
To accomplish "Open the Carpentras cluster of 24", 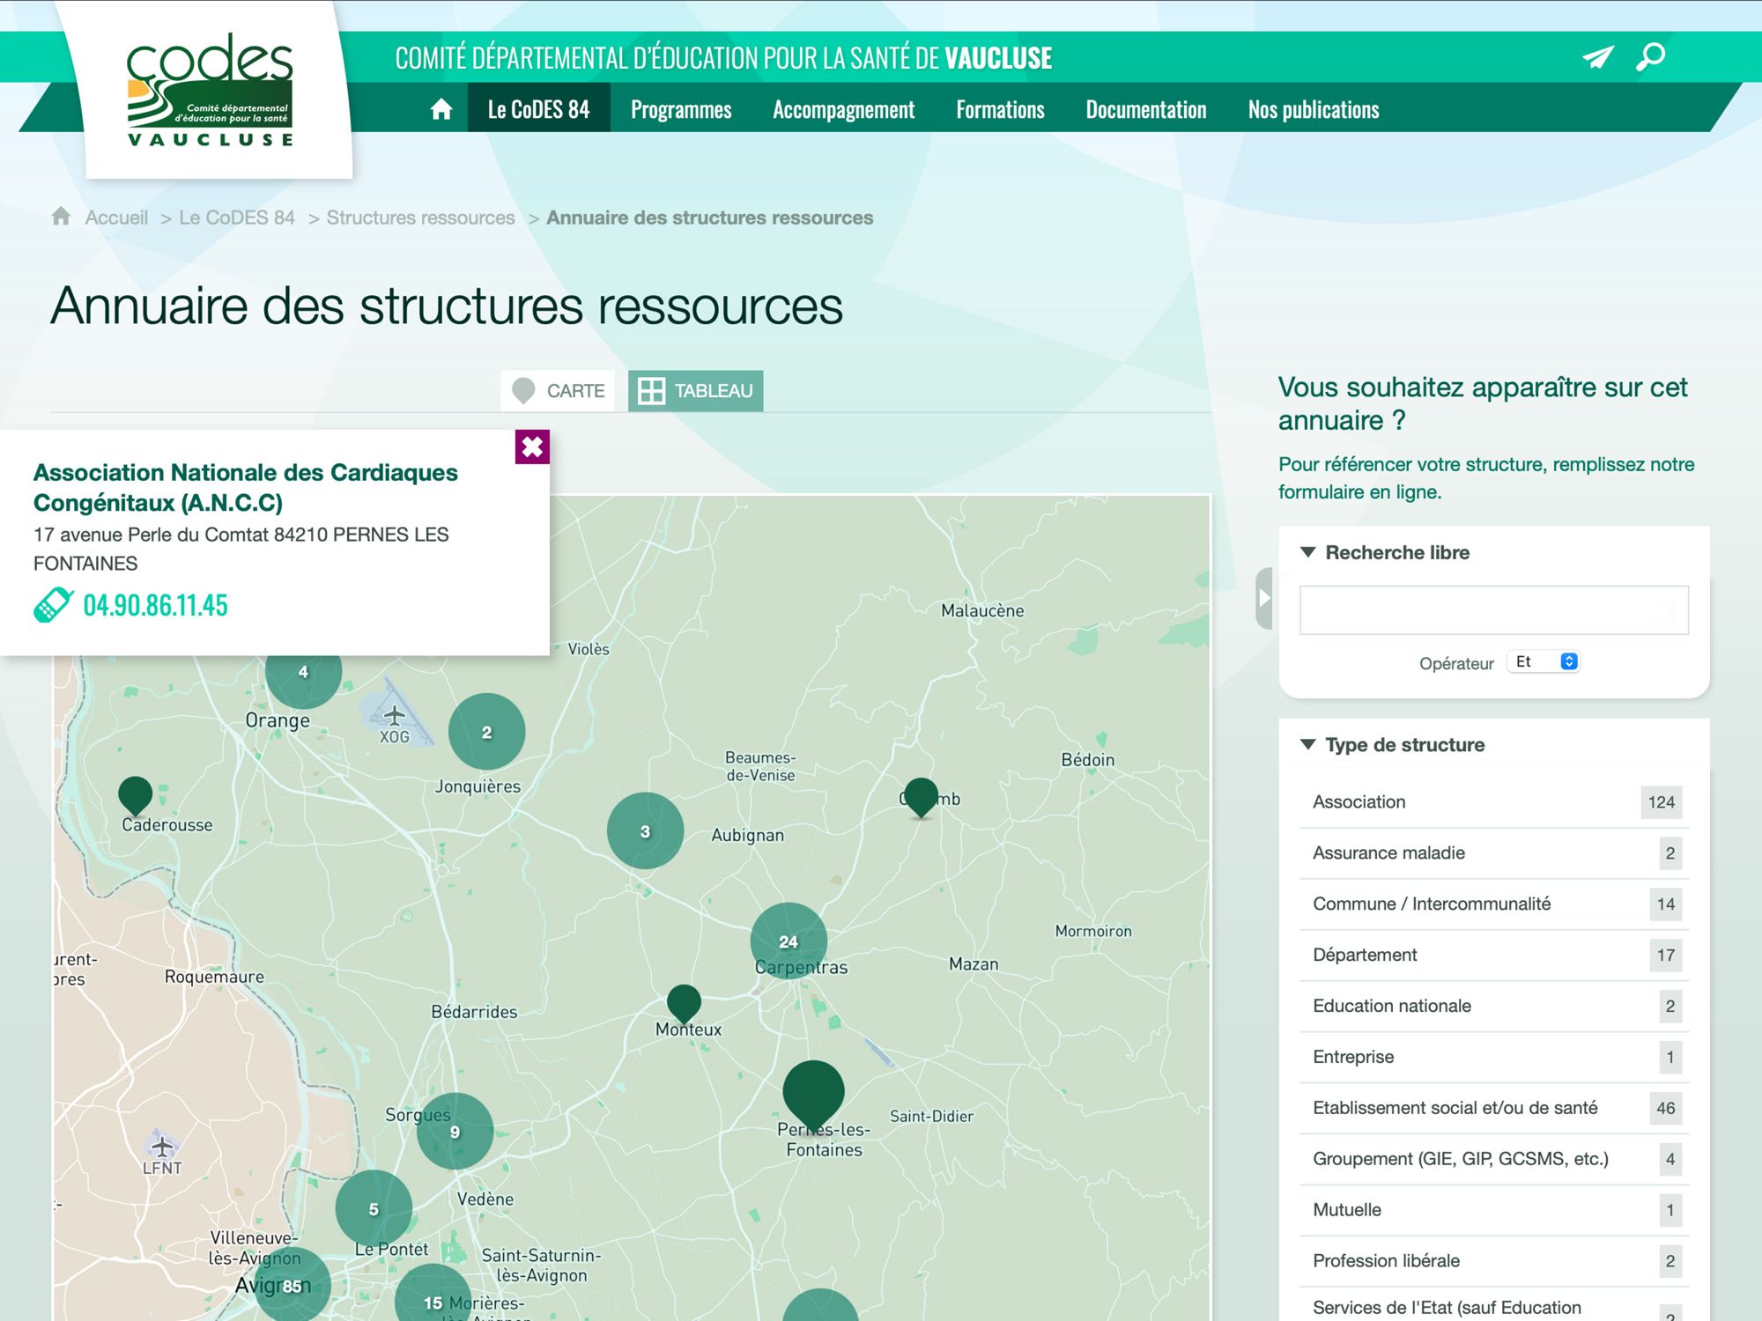I will tap(788, 941).
